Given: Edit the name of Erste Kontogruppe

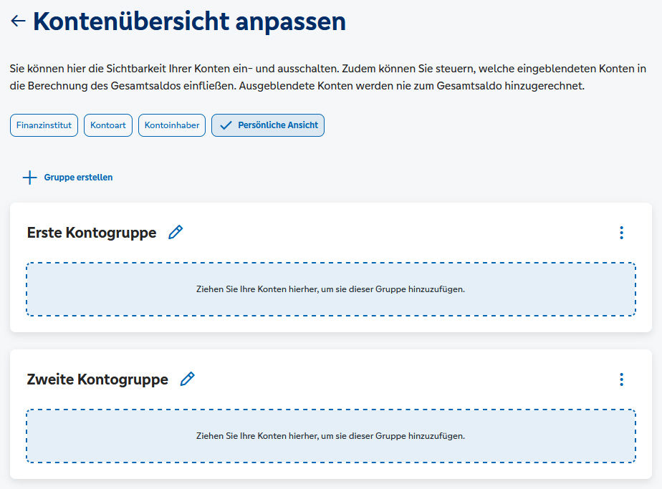Looking at the screenshot, I should 176,232.
